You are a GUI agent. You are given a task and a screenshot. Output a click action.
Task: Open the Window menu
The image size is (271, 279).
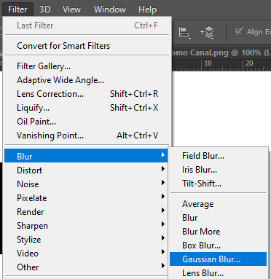pos(110,9)
